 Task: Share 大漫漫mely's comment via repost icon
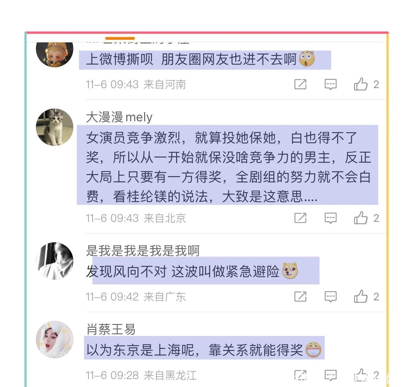pos(300,218)
